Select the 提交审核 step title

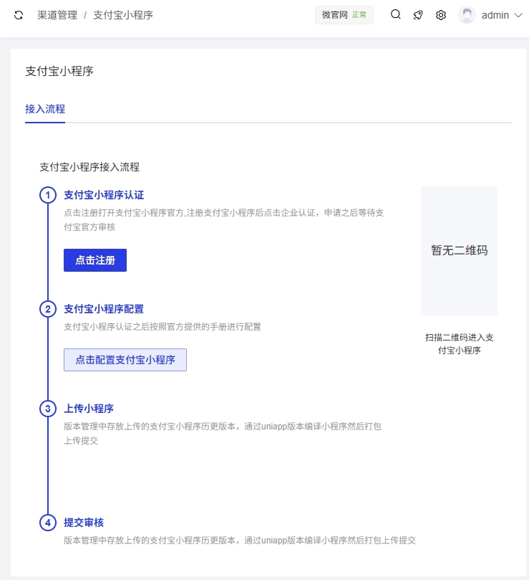pos(84,523)
